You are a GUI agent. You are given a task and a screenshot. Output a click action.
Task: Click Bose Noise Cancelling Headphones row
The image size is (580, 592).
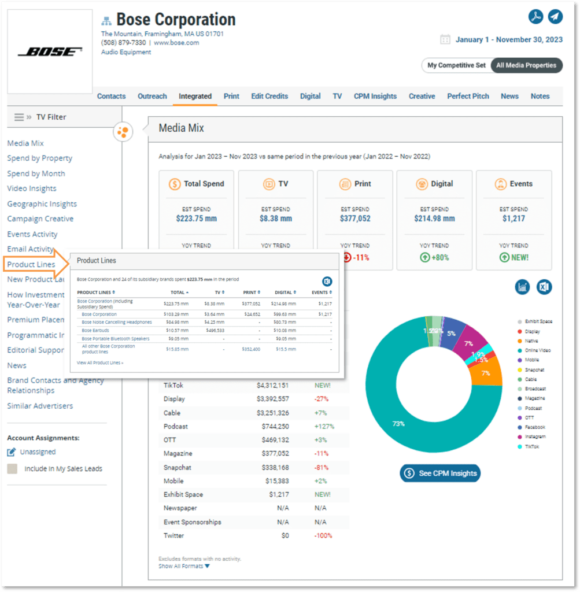204,322
